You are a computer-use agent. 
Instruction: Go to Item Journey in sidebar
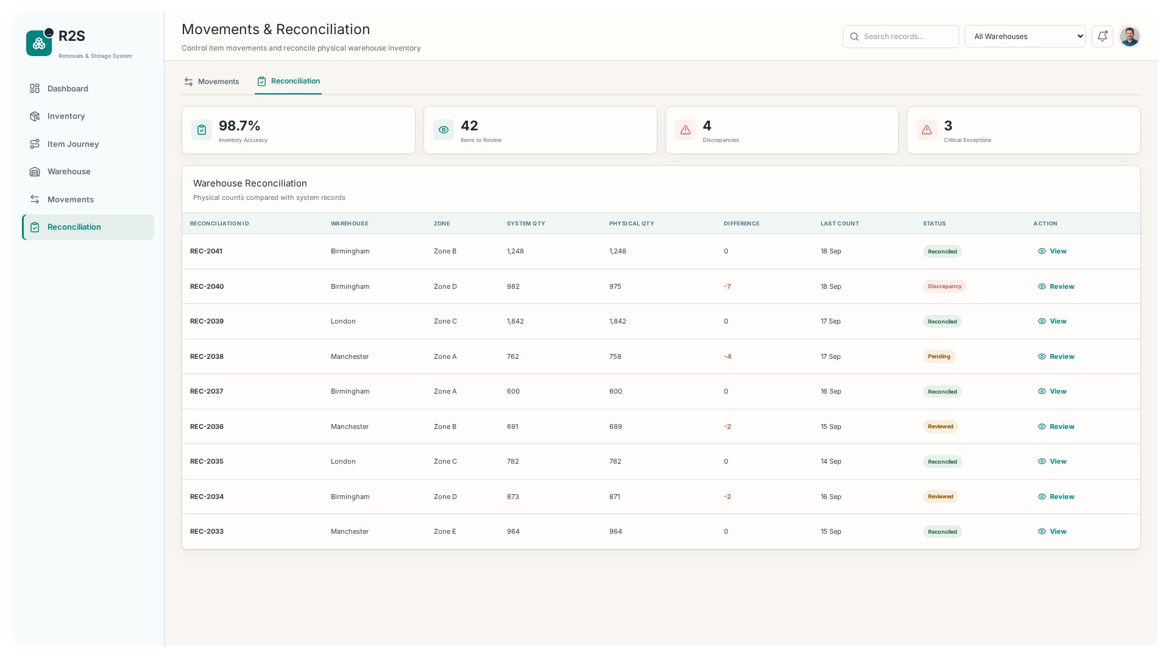point(88,144)
